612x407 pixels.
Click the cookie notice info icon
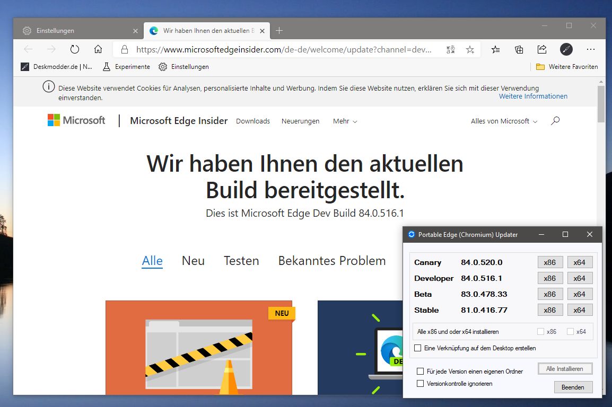[x=48, y=86]
